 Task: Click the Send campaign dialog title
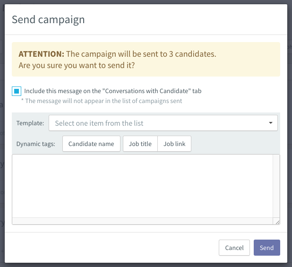point(48,19)
